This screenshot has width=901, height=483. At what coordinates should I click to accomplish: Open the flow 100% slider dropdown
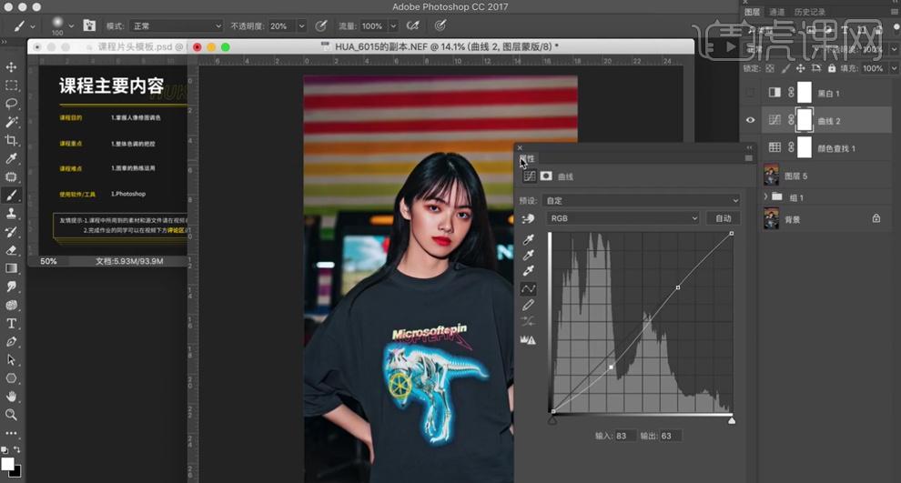(x=393, y=25)
